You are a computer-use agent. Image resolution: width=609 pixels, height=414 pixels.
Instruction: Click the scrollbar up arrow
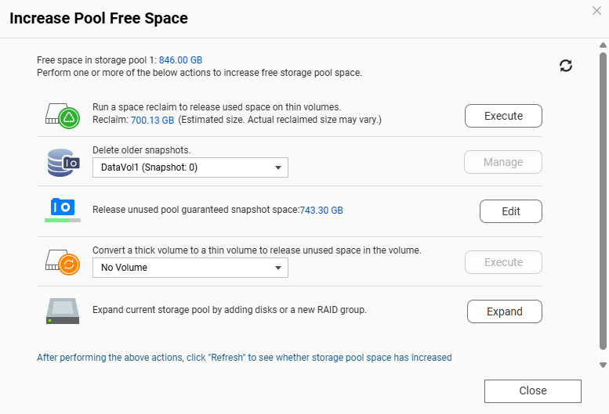point(602,46)
